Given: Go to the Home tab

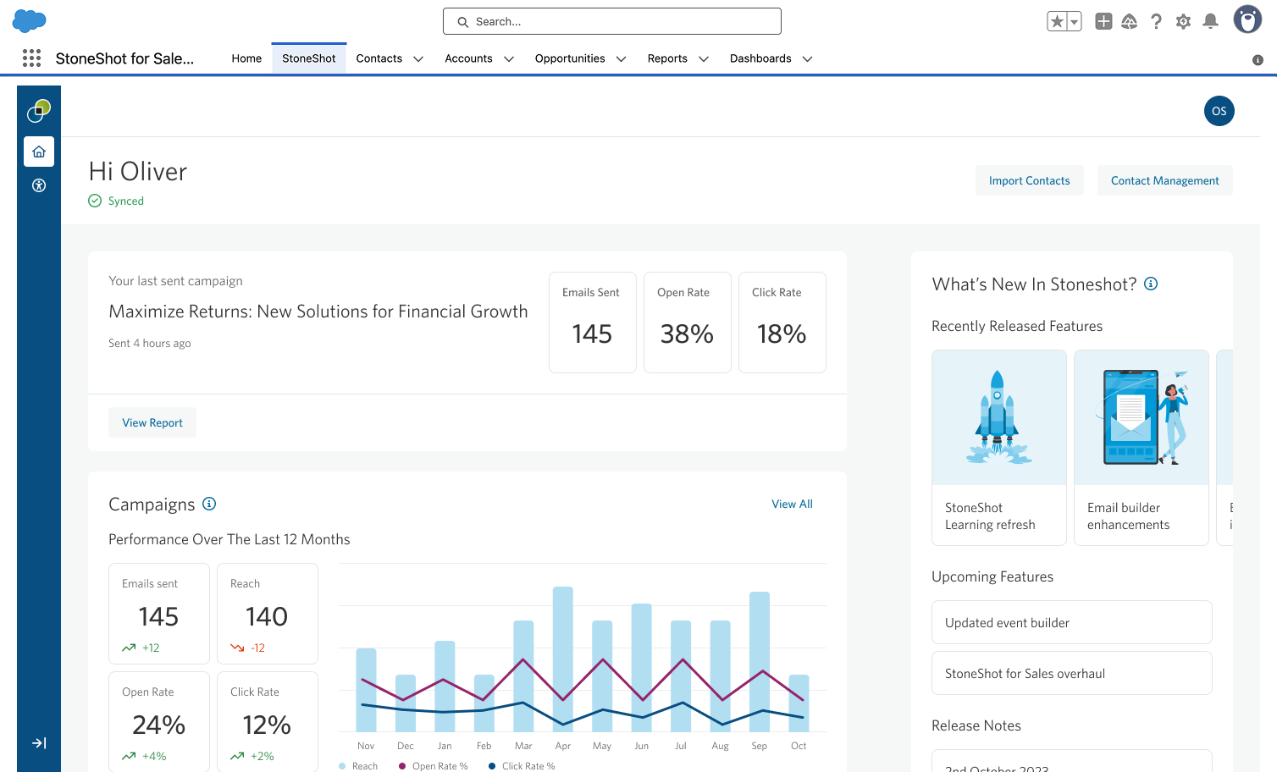Looking at the screenshot, I should pos(246,58).
